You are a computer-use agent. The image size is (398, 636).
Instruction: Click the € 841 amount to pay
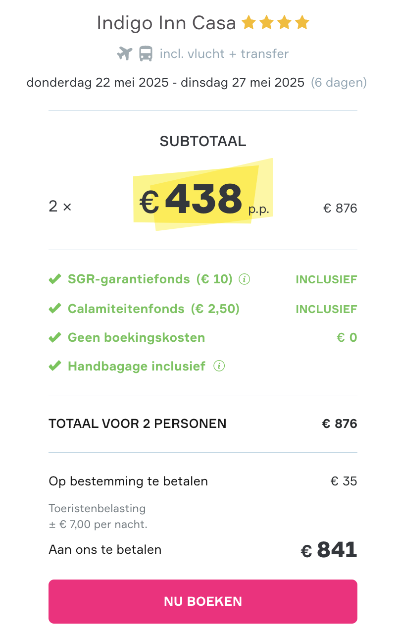[329, 550]
